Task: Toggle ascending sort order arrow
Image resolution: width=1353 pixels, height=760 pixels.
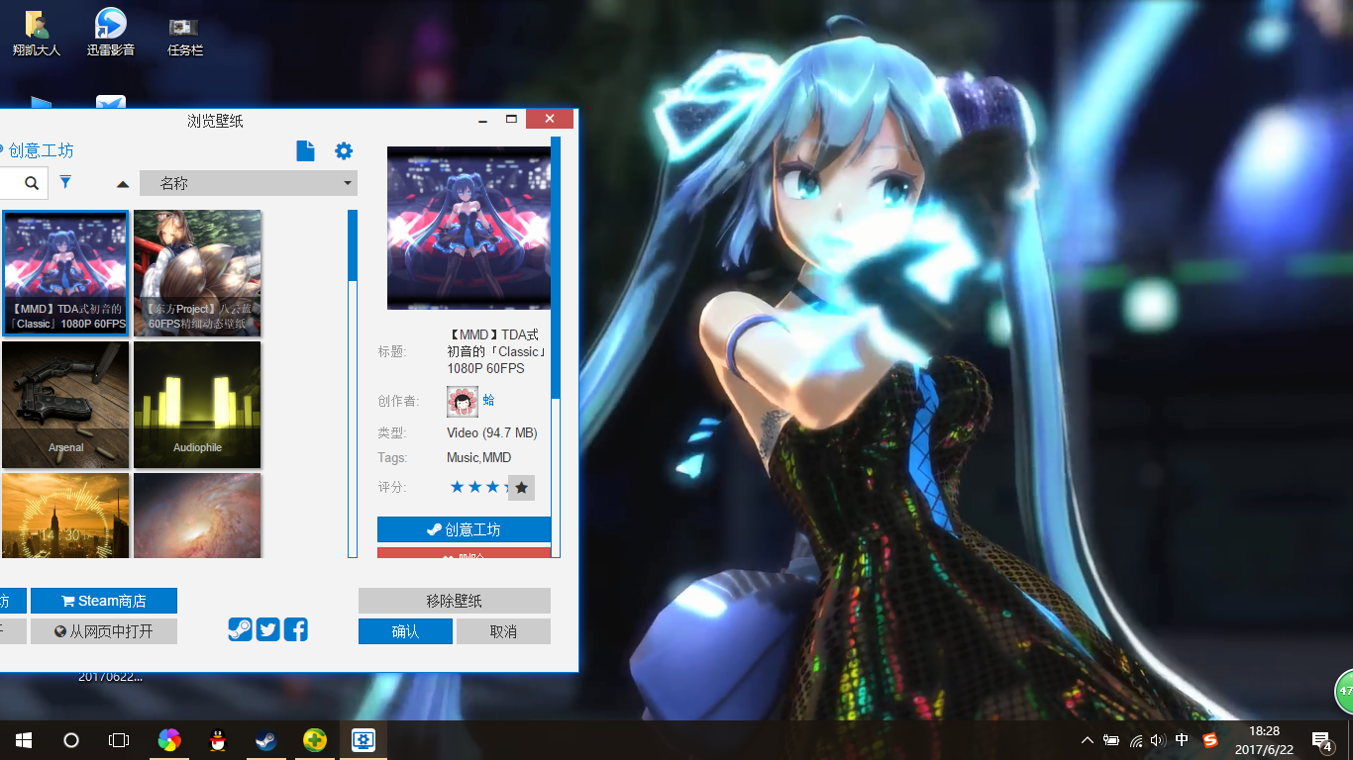Action: point(123,184)
